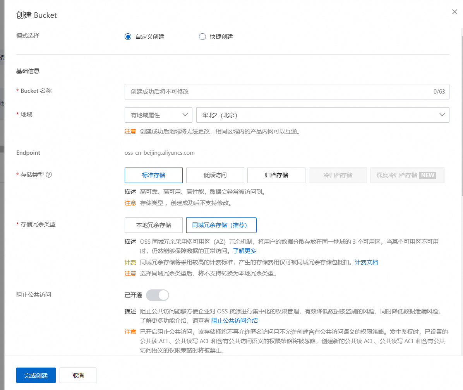Open the 有地域属性 dropdown

click(158, 115)
